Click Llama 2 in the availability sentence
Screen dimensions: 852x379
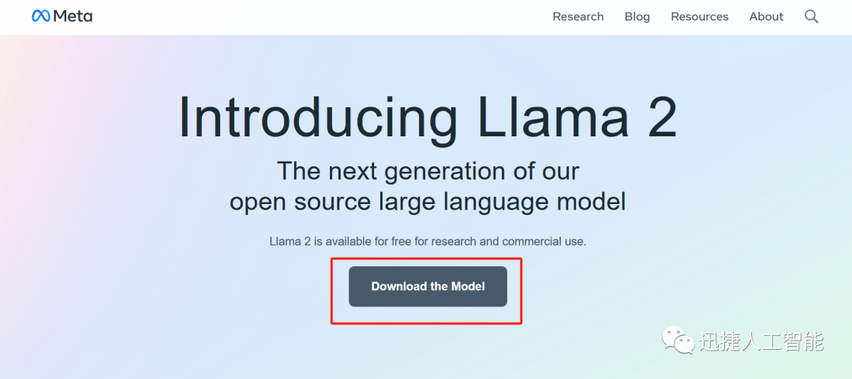pyautogui.click(x=289, y=241)
